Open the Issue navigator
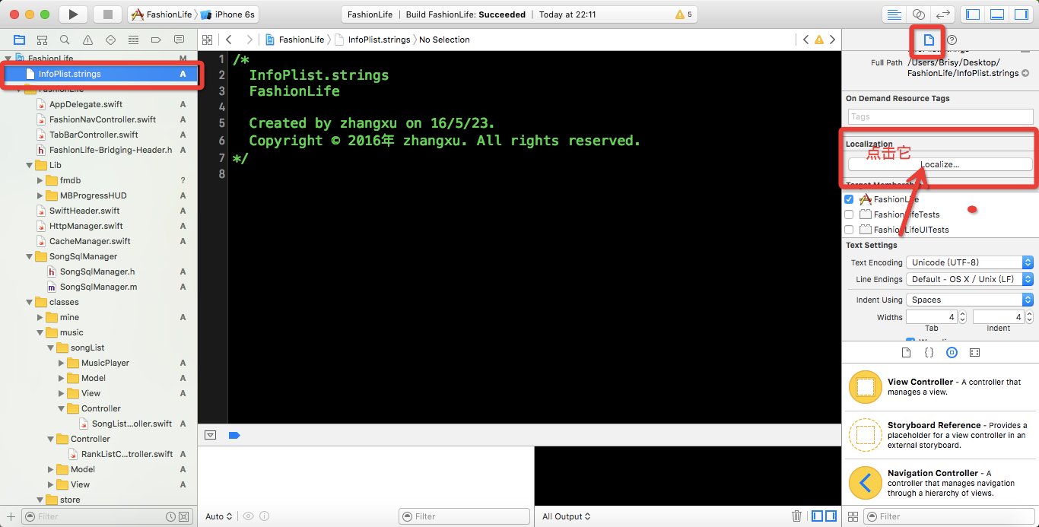Screen dimensions: 1039x527 point(87,40)
